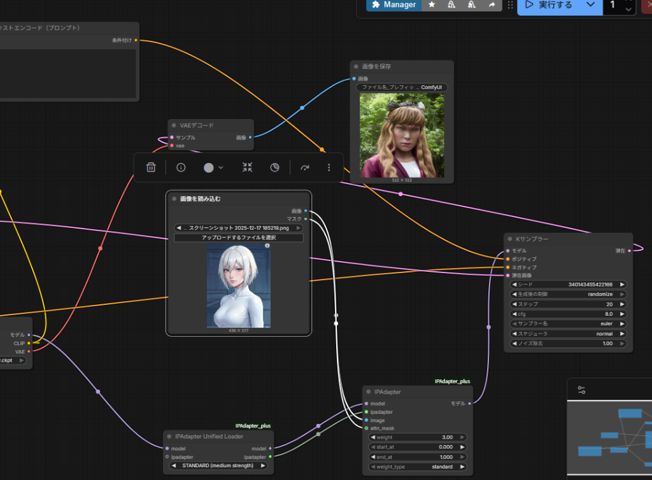This screenshot has height=480, width=652.
Task: Click the star icon beside Manager
Action: coord(432,4)
